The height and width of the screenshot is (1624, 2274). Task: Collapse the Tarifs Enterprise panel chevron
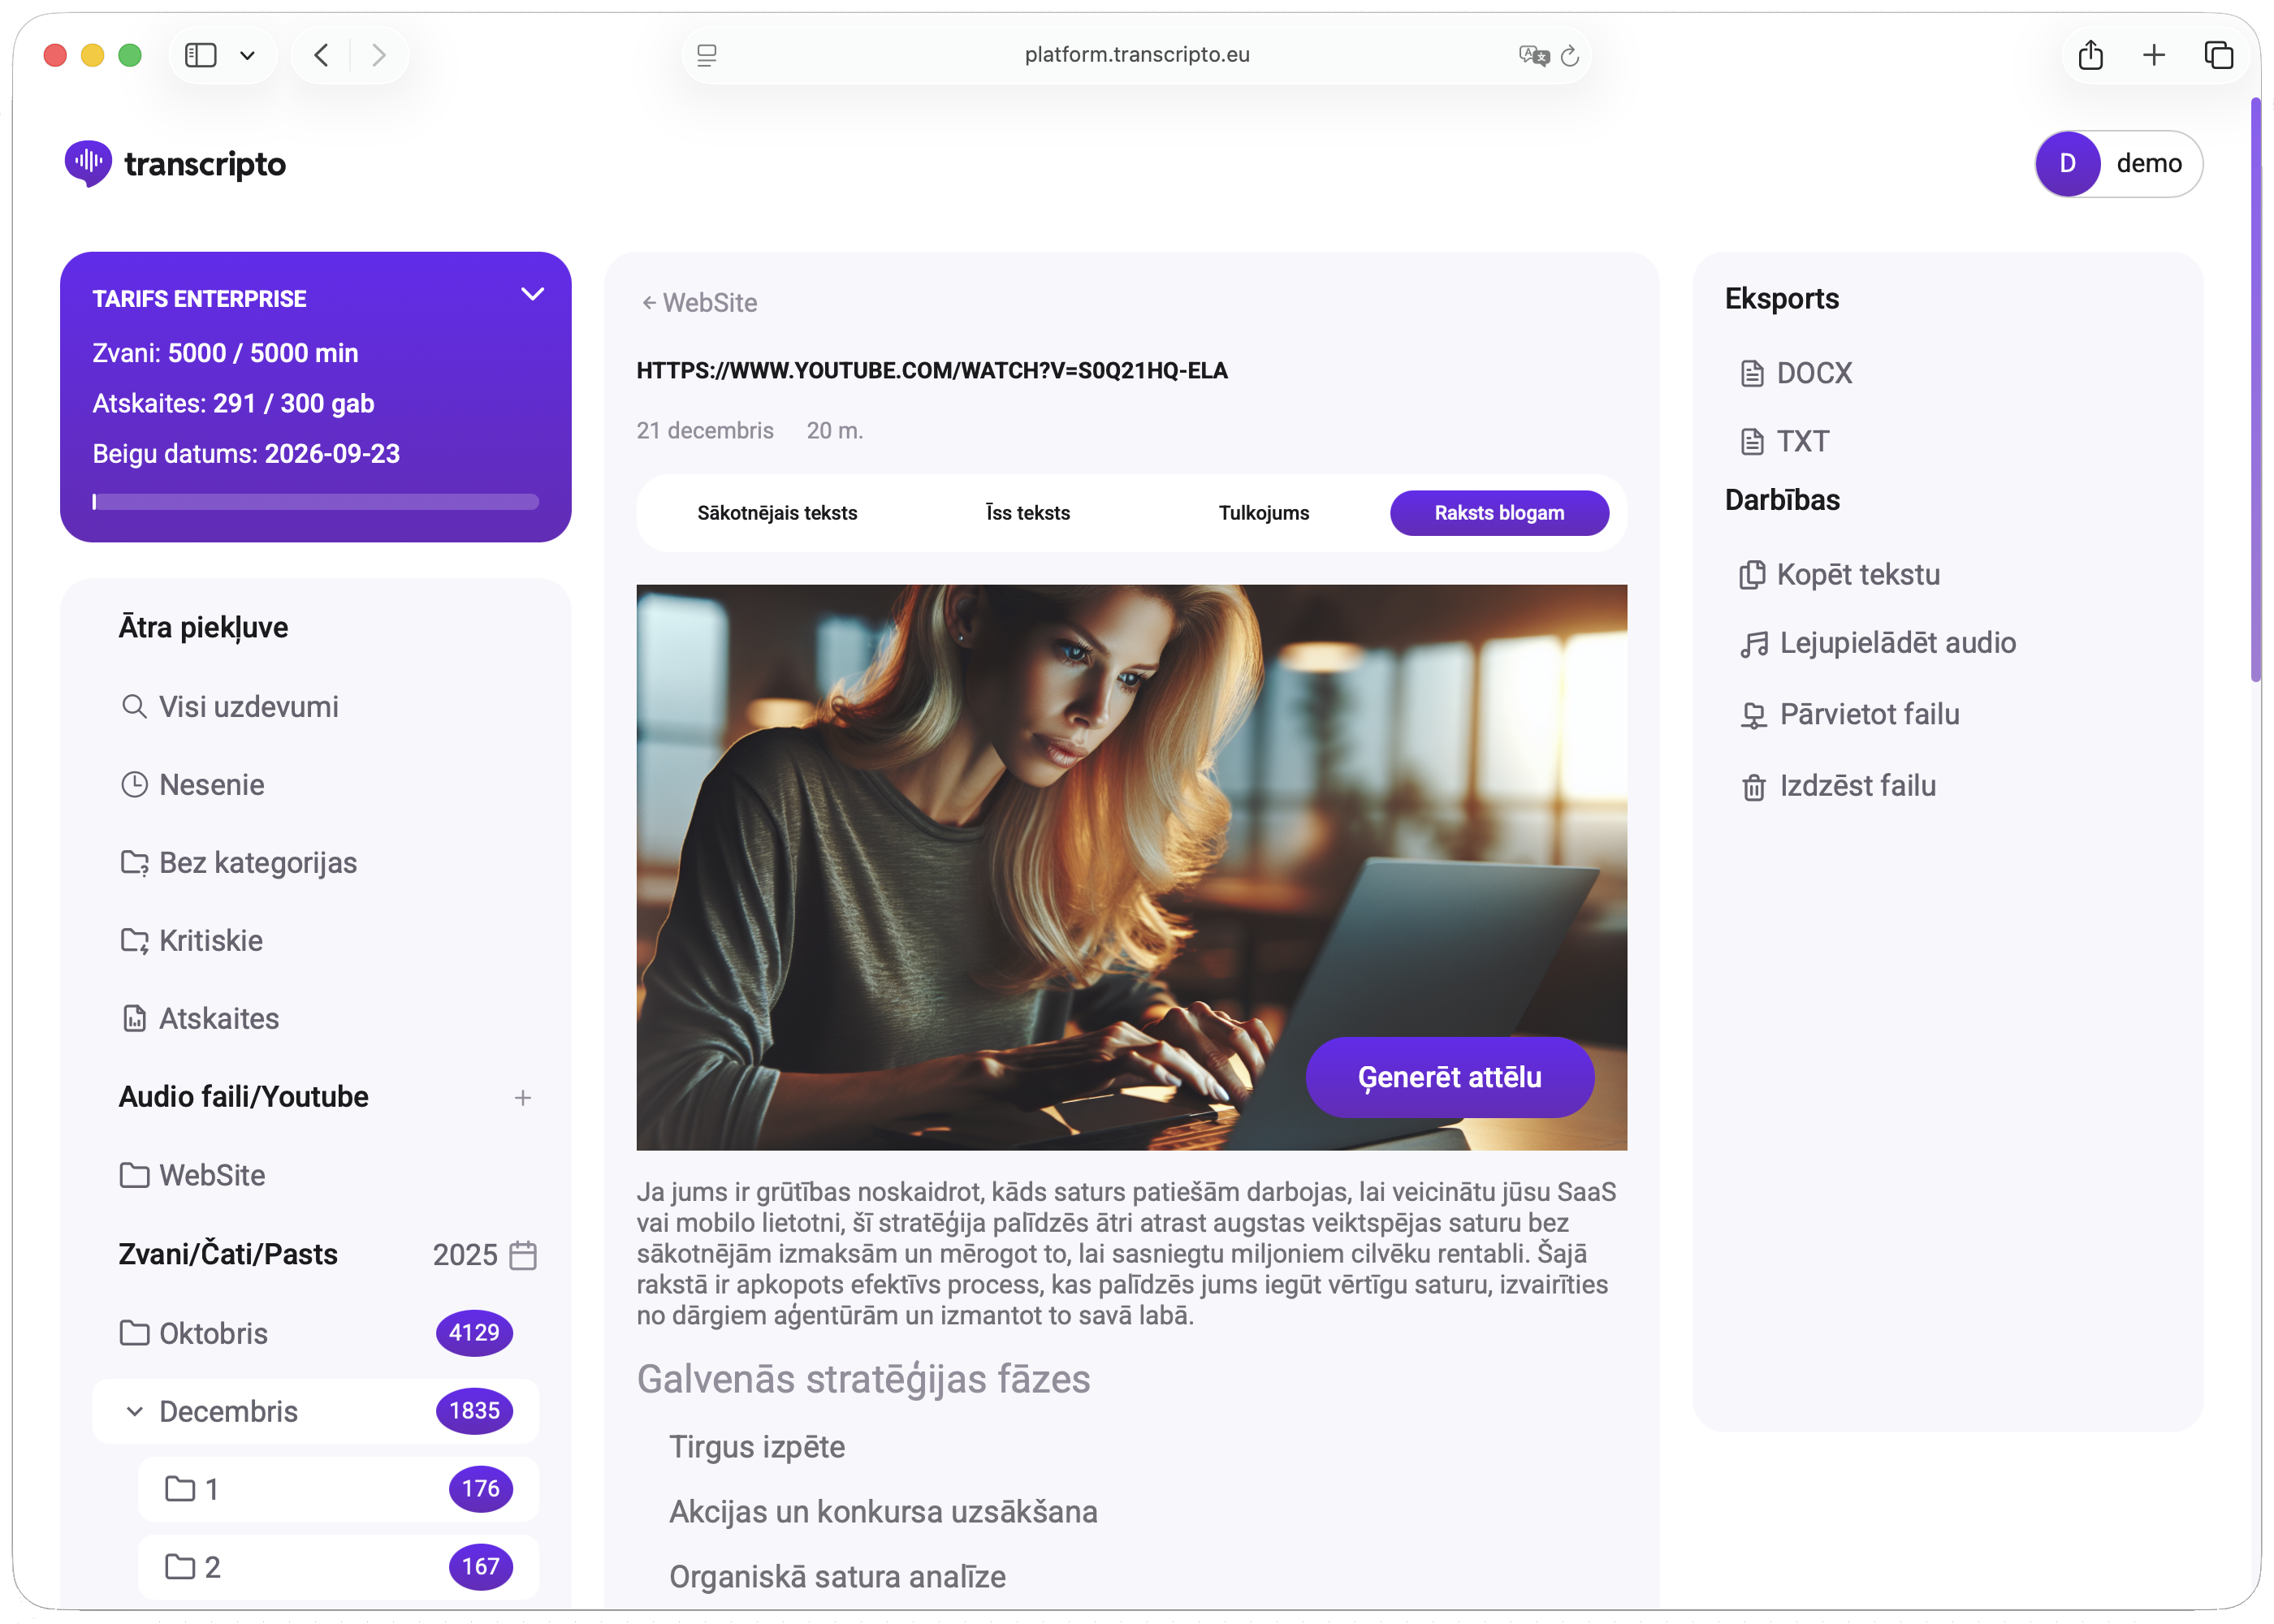pos(532,294)
